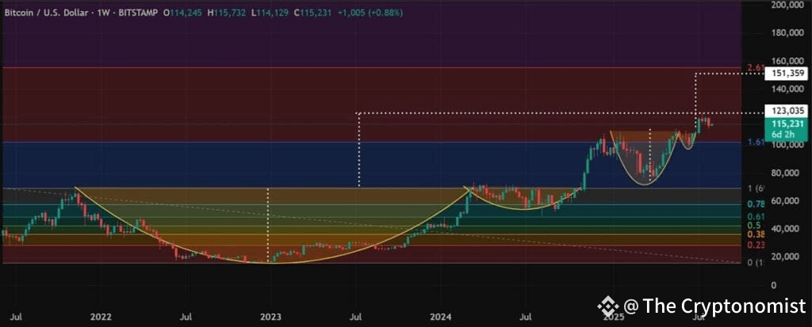
Task: Click the 2023 label on time axis
Action: coord(270,316)
